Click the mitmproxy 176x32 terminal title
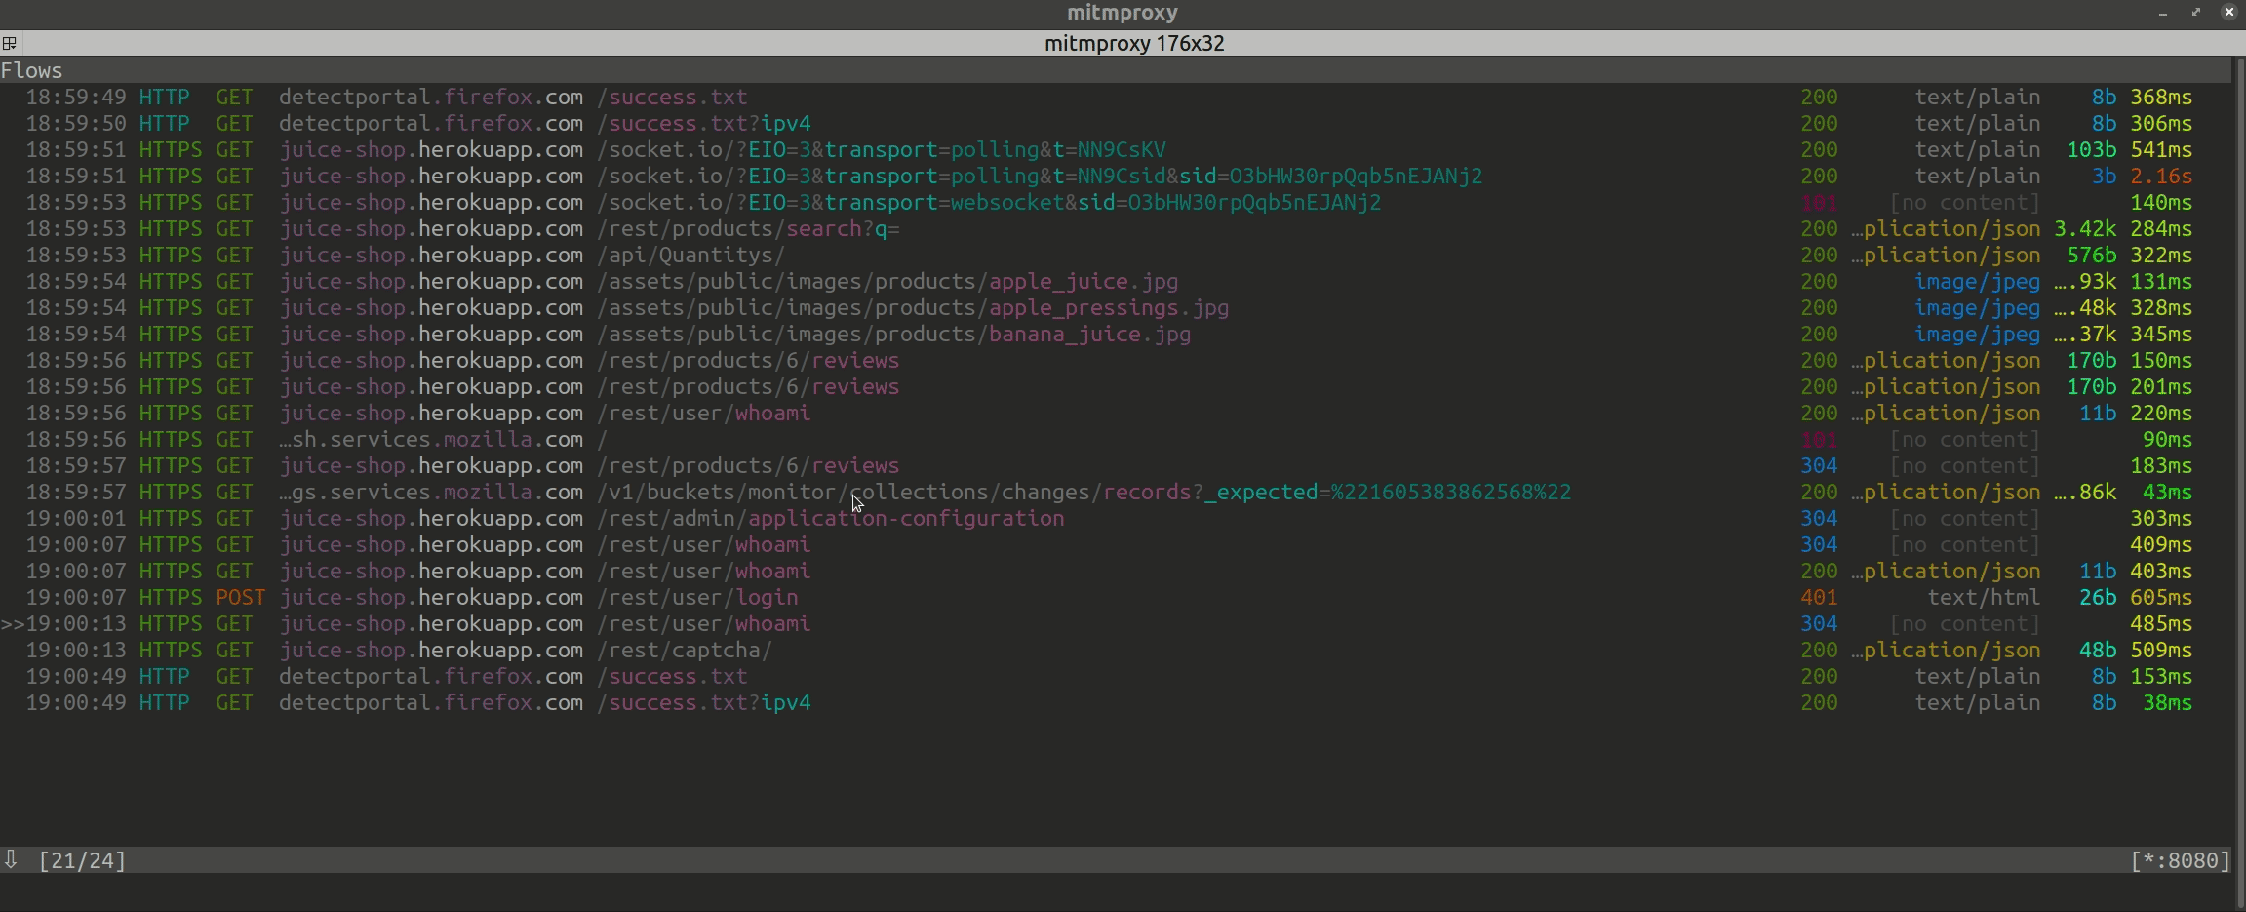 [1134, 43]
